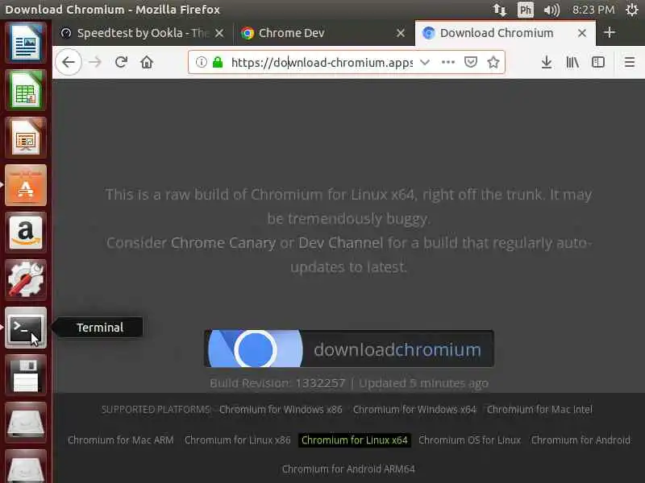Click the forward navigation arrow

click(x=95, y=62)
